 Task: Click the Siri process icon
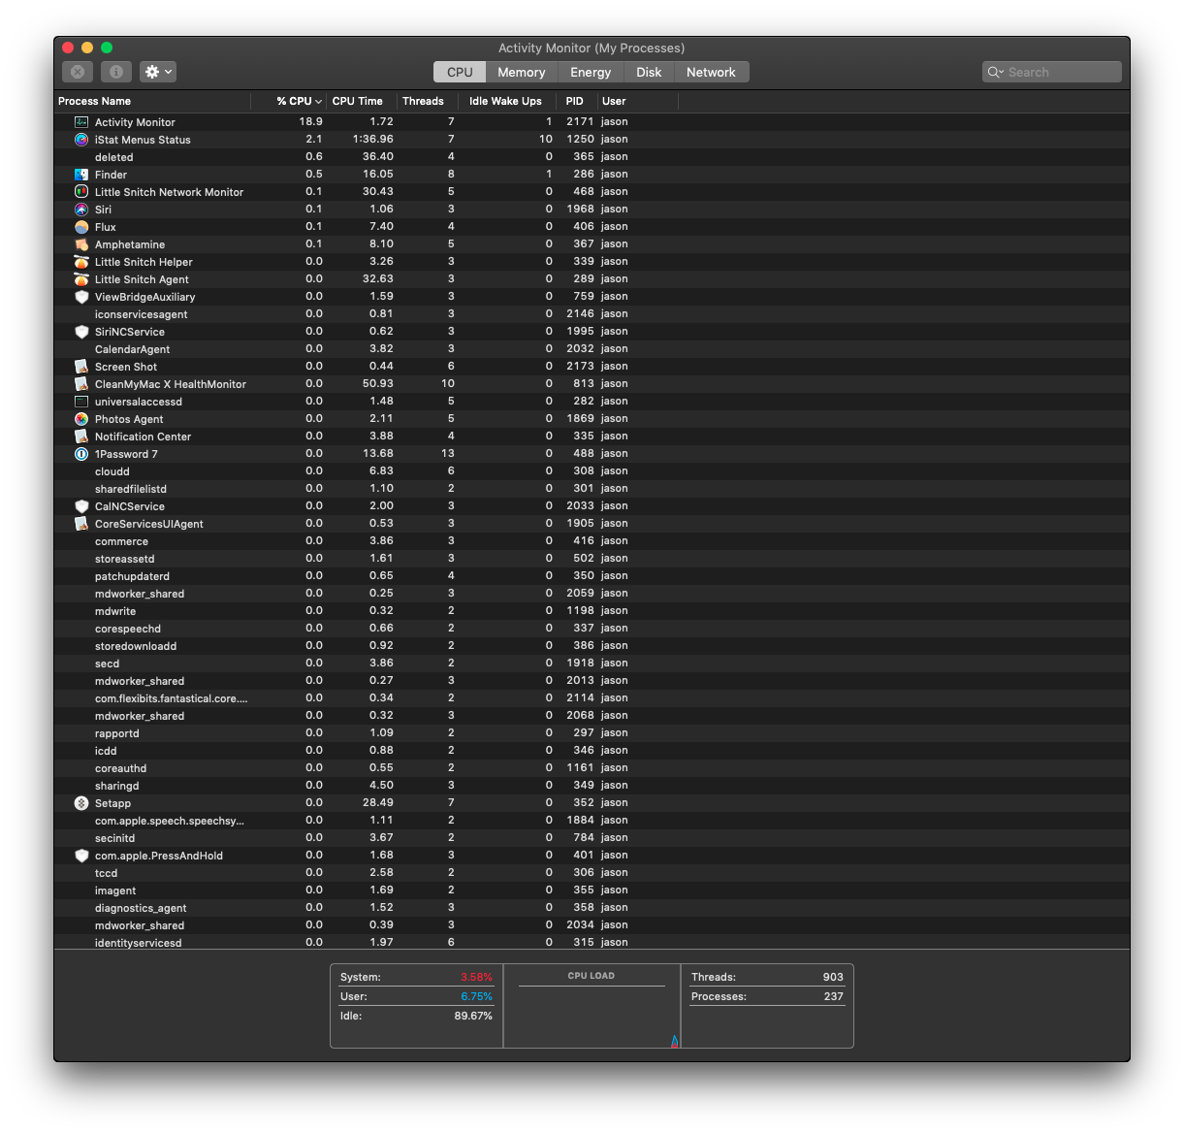point(81,210)
